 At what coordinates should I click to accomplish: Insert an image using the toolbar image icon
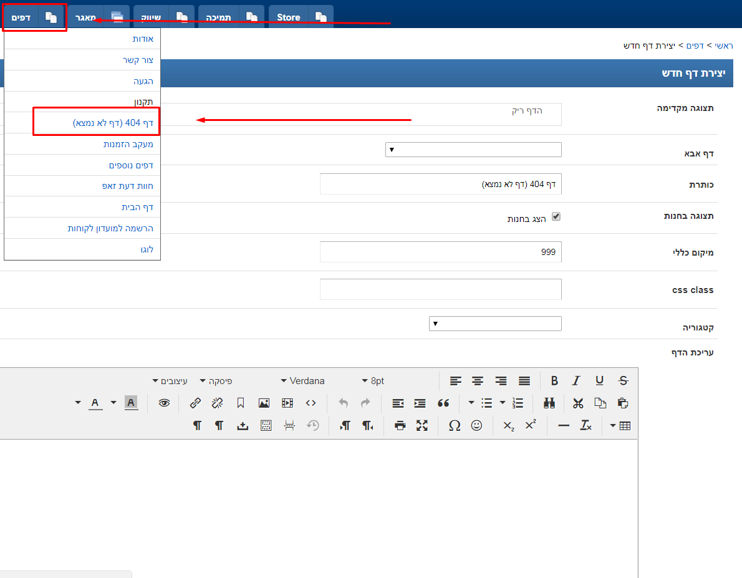[264, 403]
